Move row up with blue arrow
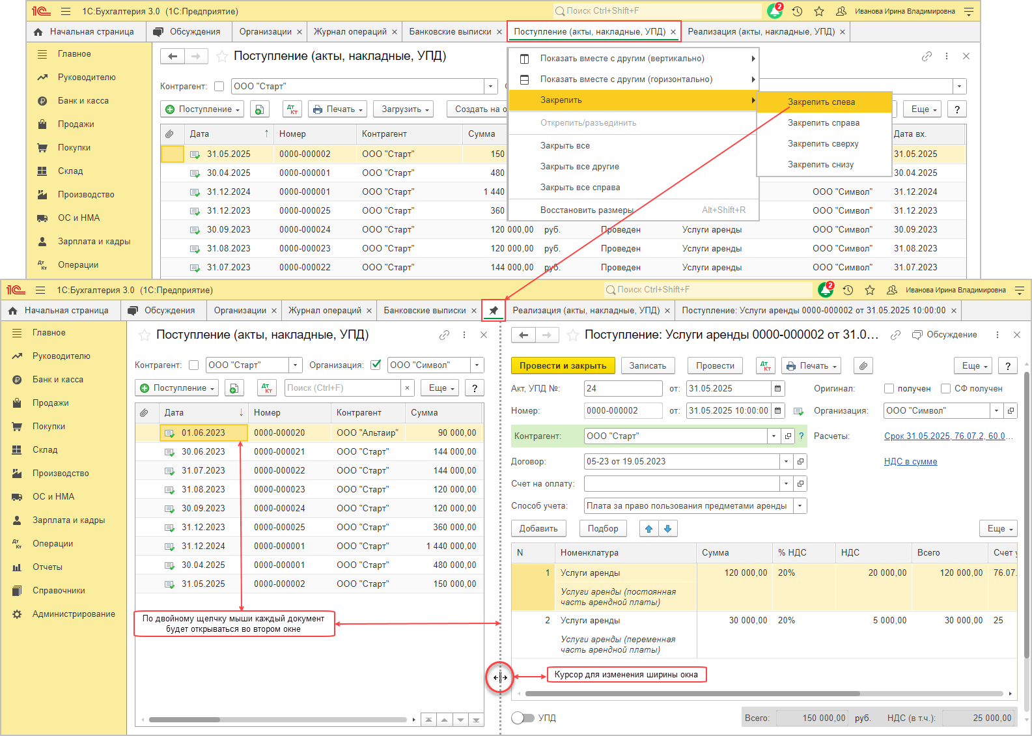 tap(649, 529)
